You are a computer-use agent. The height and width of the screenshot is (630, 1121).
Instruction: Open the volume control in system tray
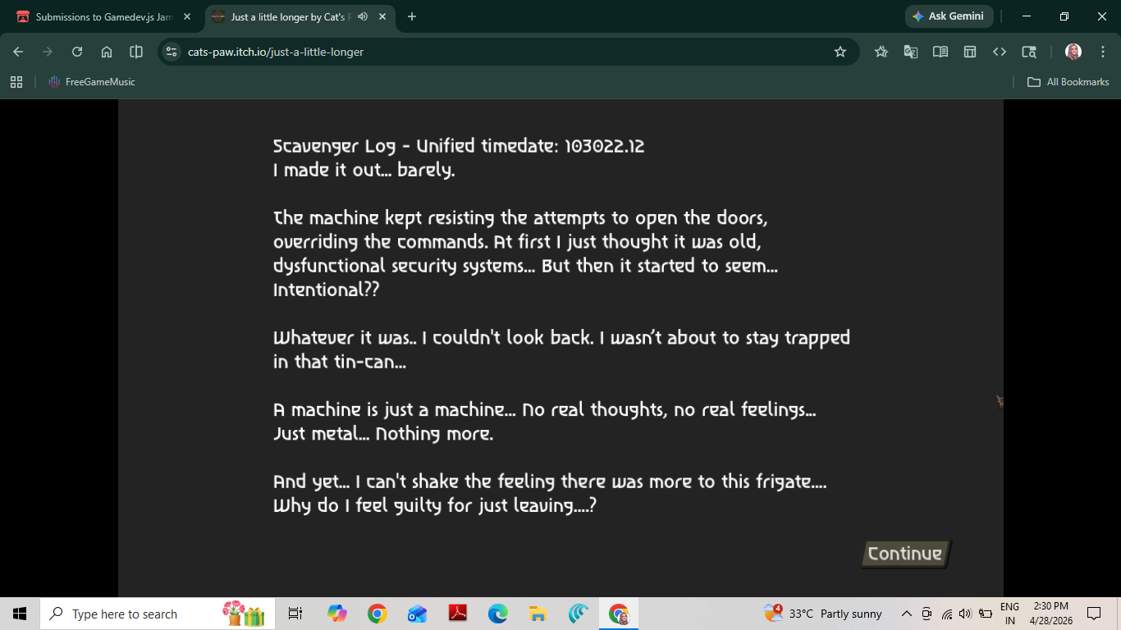pos(965,614)
